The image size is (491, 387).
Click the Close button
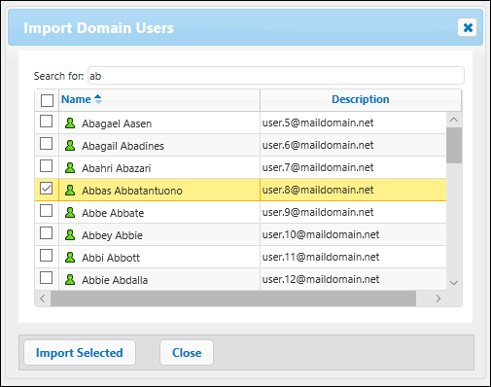pos(187,353)
